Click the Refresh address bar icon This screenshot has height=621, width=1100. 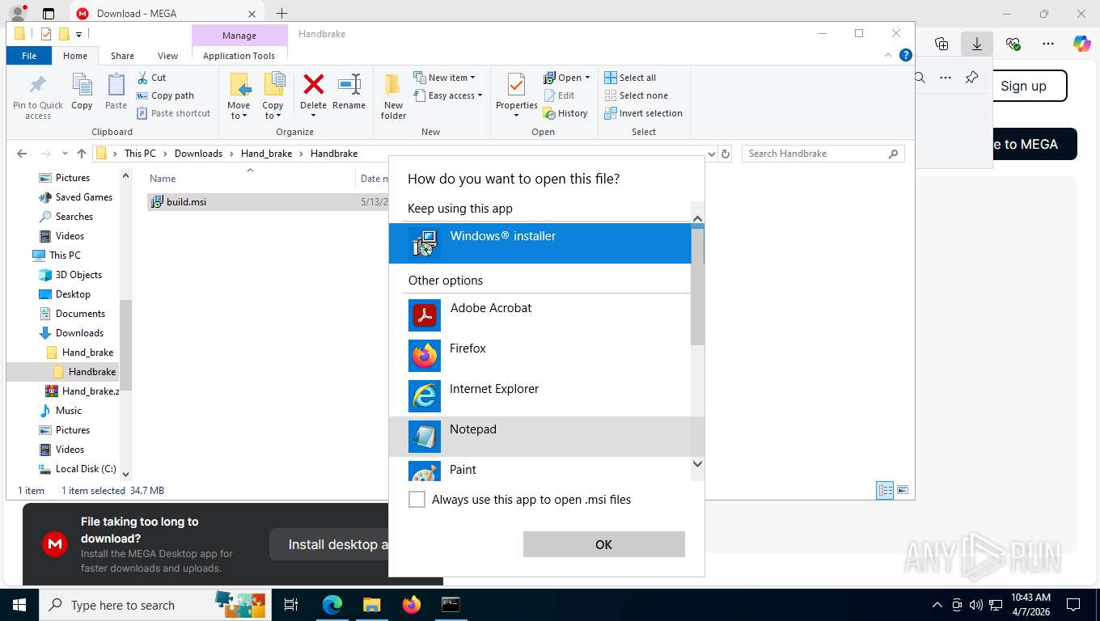click(726, 154)
